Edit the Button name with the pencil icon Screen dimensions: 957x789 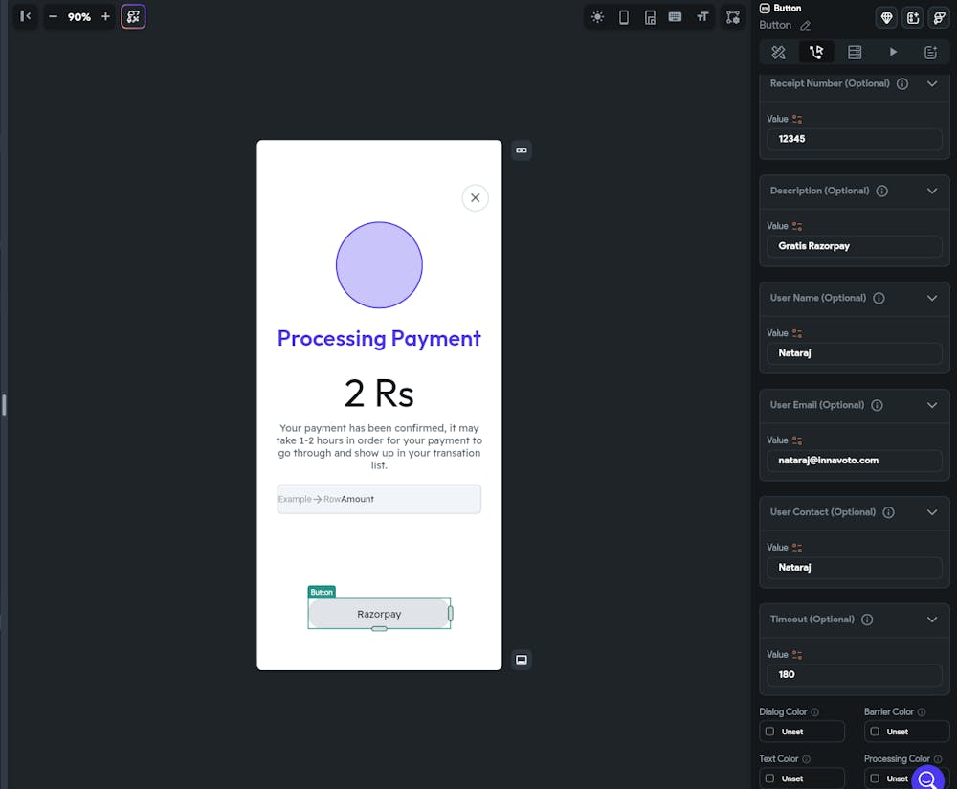(806, 26)
